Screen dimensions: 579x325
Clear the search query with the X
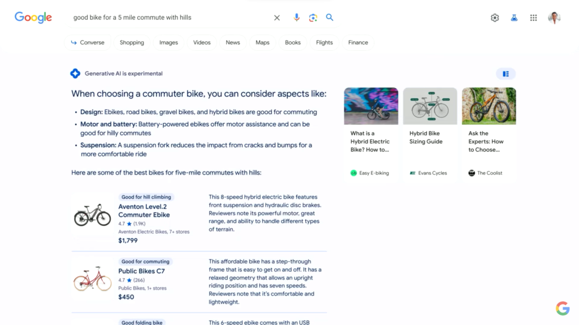click(276, 17)
